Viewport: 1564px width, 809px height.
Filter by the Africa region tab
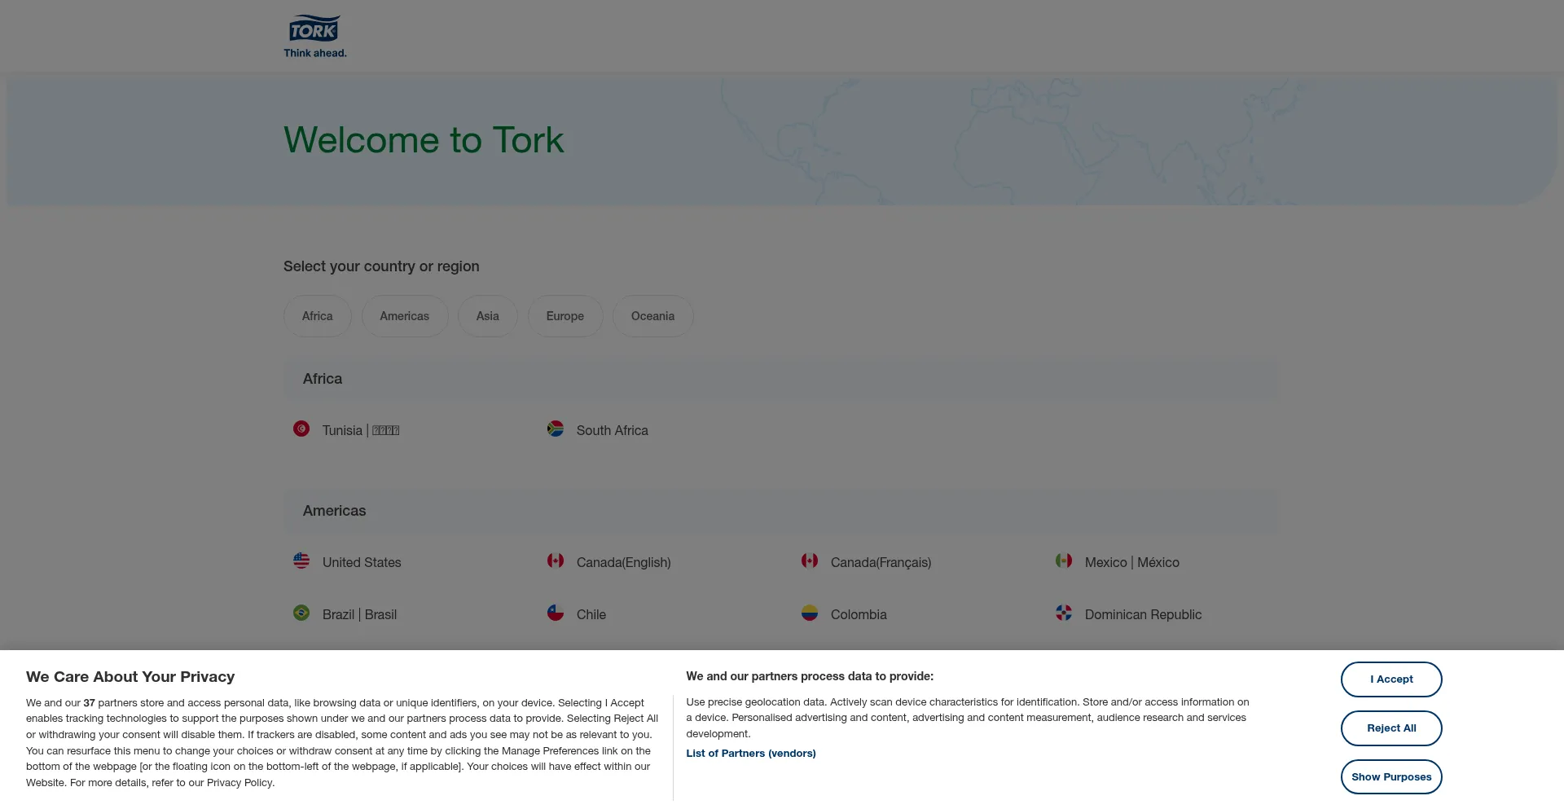pos(318,316)
